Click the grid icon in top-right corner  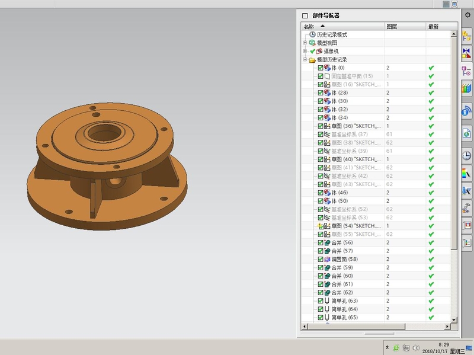[446, 4]
